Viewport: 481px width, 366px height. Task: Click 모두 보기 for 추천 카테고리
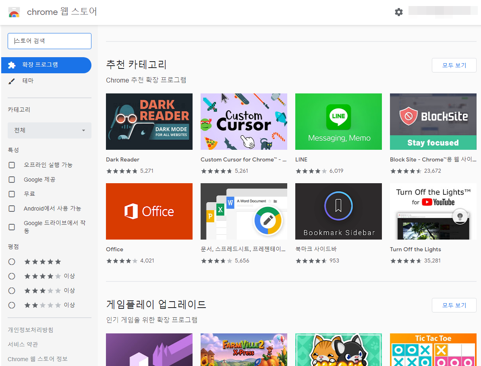pos(454,65)
